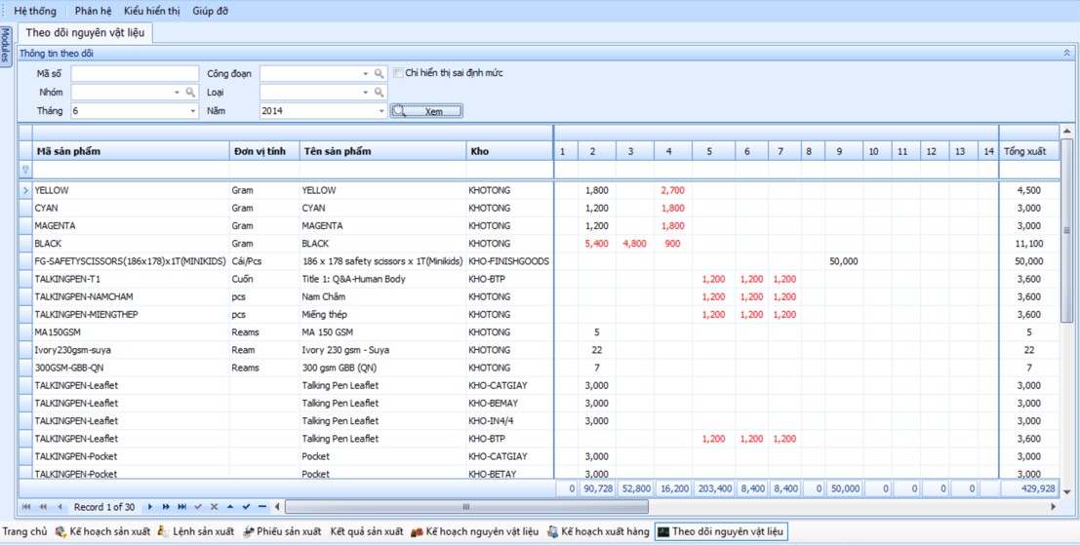
Task: Click the vertical scrollbar thumb
Action: [x=1066, y=230]
